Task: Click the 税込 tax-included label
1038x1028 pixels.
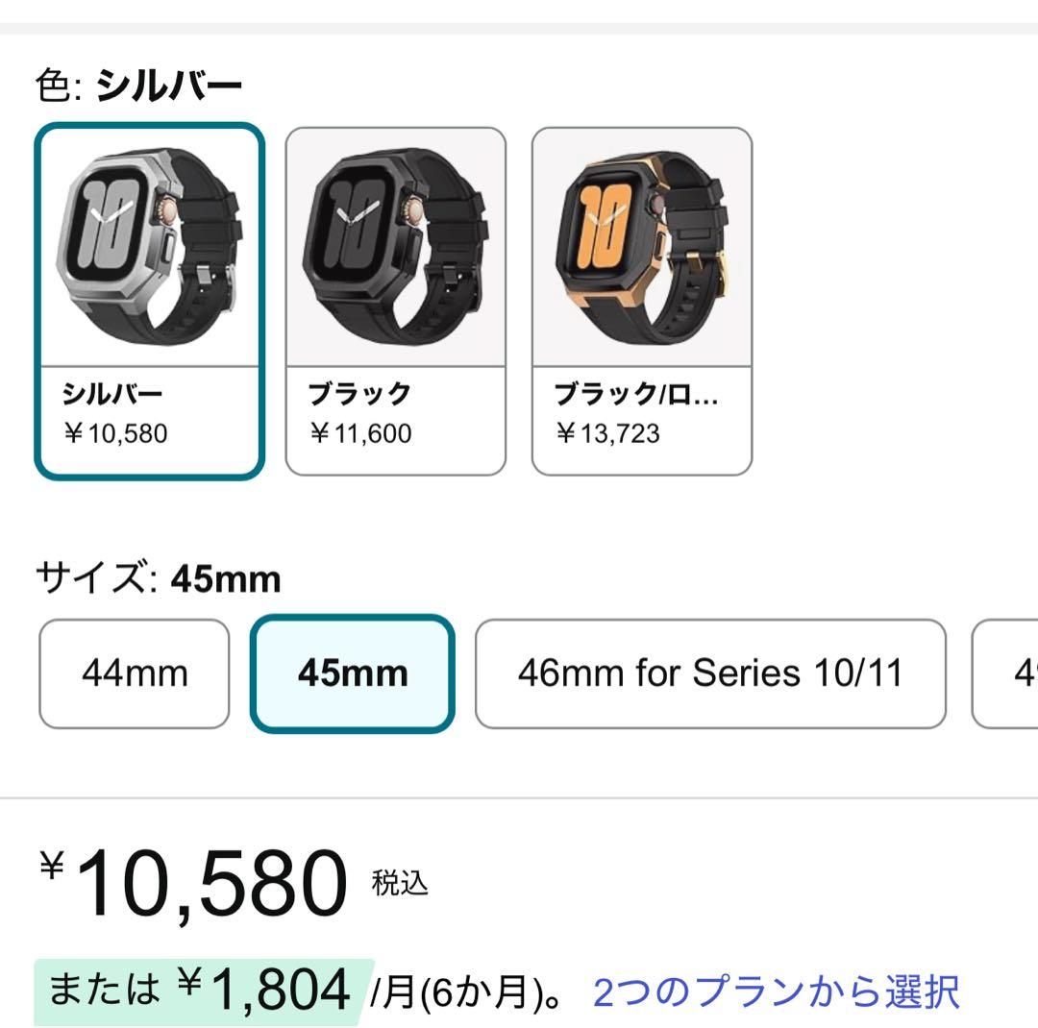Action: [x=400, y=883]
